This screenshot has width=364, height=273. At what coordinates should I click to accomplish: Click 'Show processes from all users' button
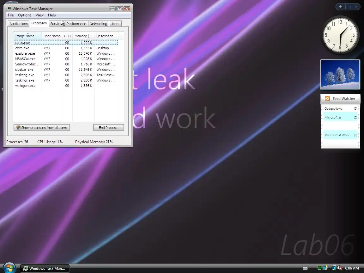click(42, 127)
